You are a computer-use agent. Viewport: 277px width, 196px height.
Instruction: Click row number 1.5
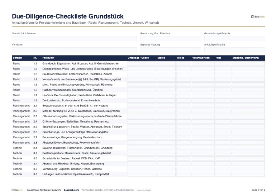35,84
